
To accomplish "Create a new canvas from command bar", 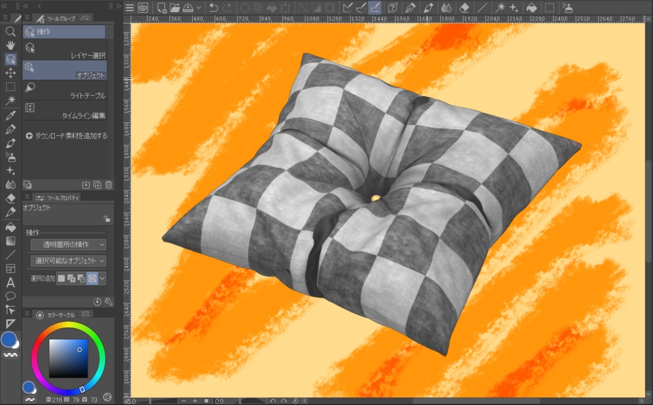I will coord(161,8).
